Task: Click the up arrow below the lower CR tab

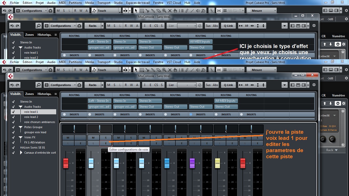Action: [325, 103]
